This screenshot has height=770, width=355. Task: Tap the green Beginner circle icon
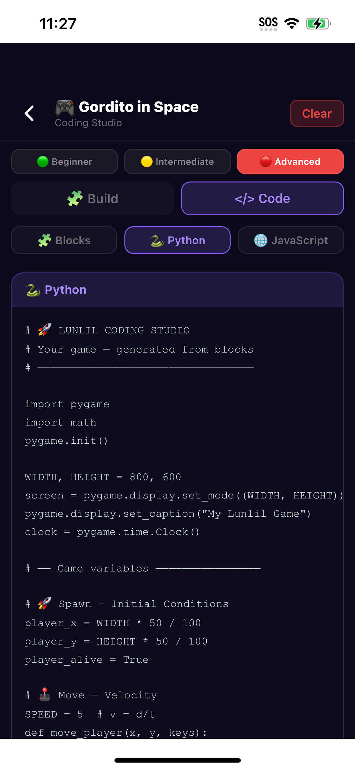(x=43, y=161)
